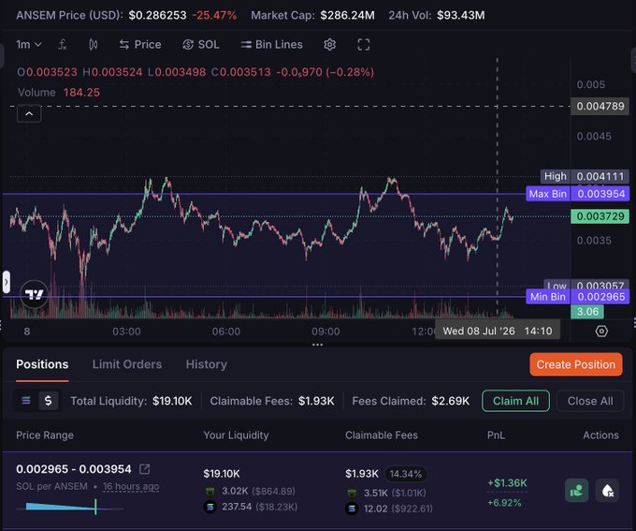Screen dimensions: 636x531
Task: Click the Your Liquidity column header
Action: point(236,435)
